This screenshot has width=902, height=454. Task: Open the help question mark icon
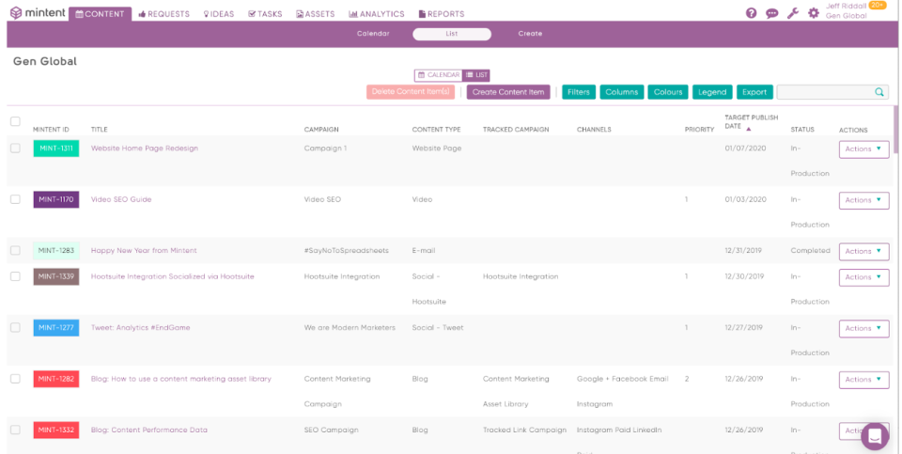(752, 12)
